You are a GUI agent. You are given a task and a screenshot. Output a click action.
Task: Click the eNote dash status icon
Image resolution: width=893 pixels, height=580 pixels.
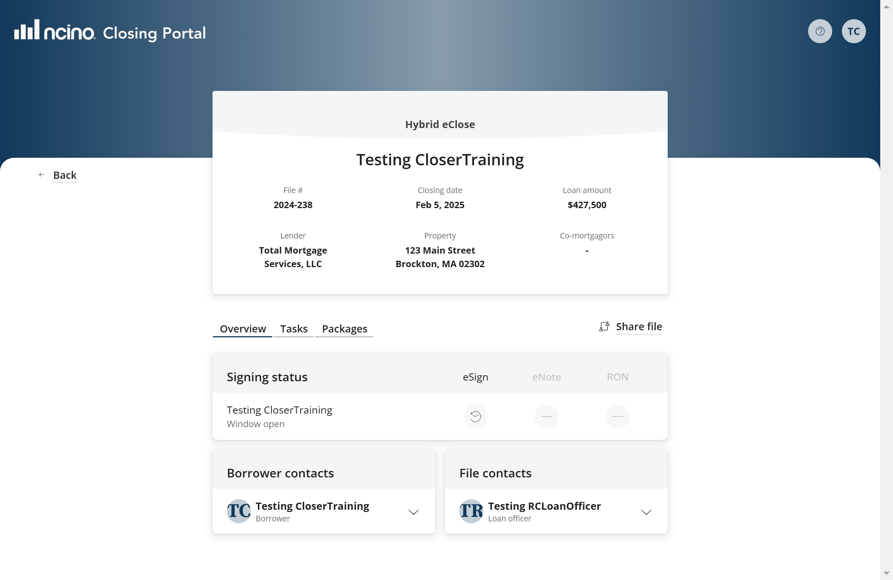click(x=546, y=416)
